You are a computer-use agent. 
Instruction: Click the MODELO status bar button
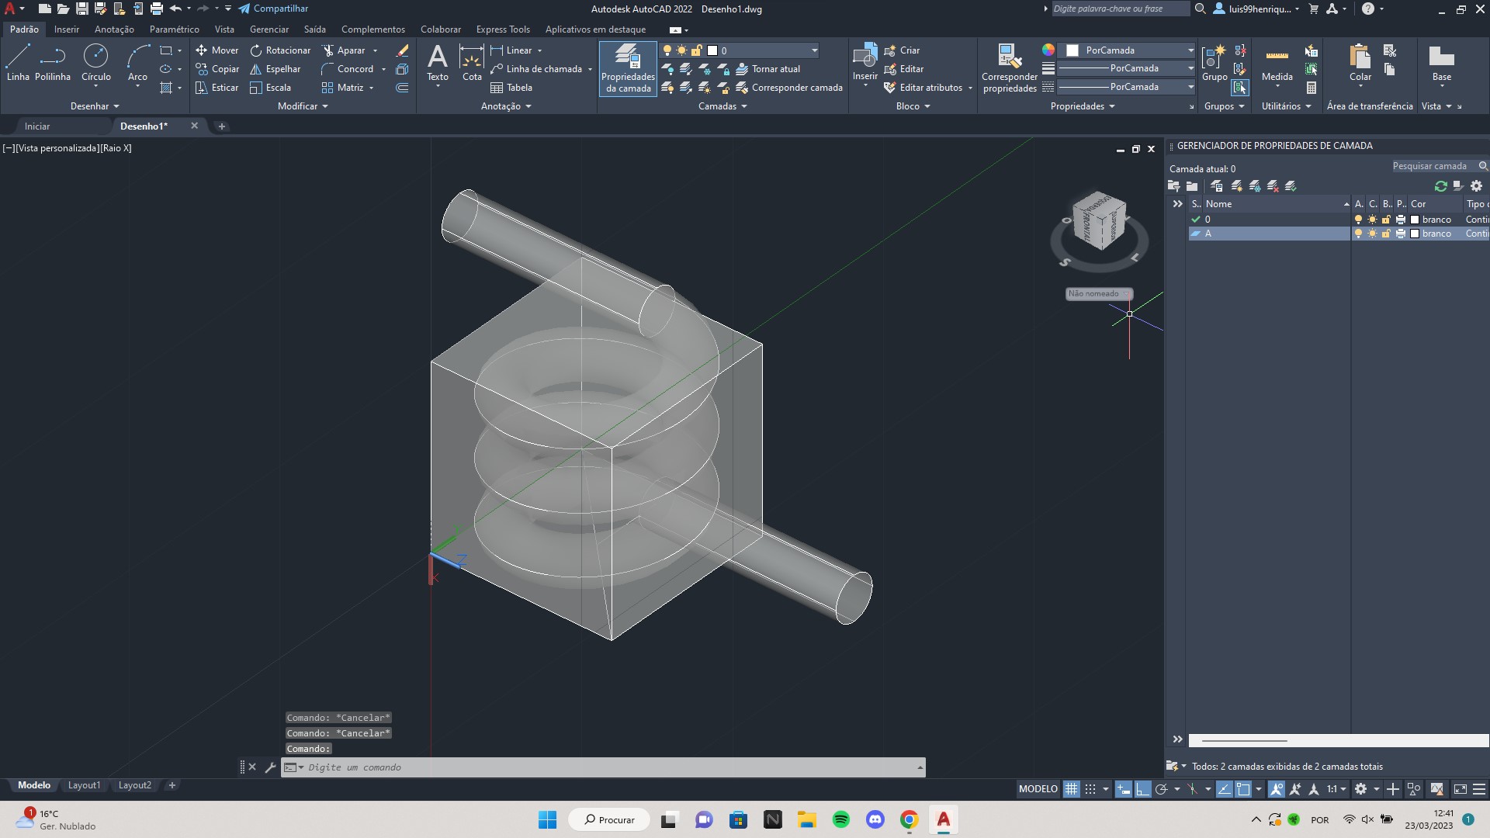[x=1038, y=789]
